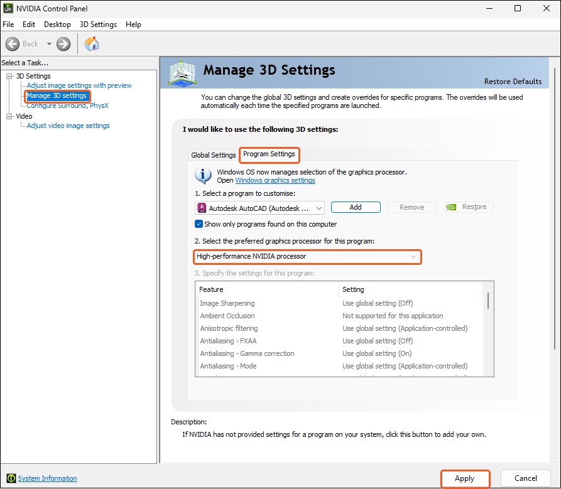
Task: Switch to the Global Settings tab
Action: [213, 155]
